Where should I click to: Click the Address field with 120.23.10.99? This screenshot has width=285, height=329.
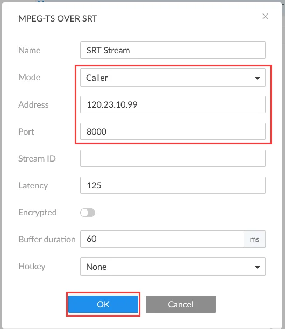(x=173, y=104)
